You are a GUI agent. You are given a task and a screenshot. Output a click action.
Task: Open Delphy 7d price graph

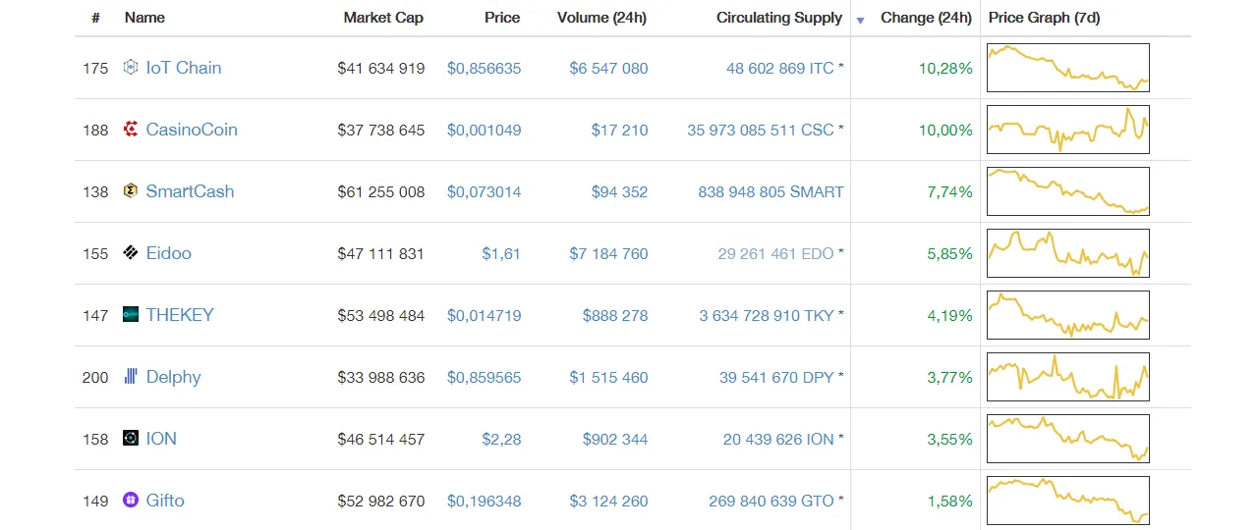pos(1068,377)
